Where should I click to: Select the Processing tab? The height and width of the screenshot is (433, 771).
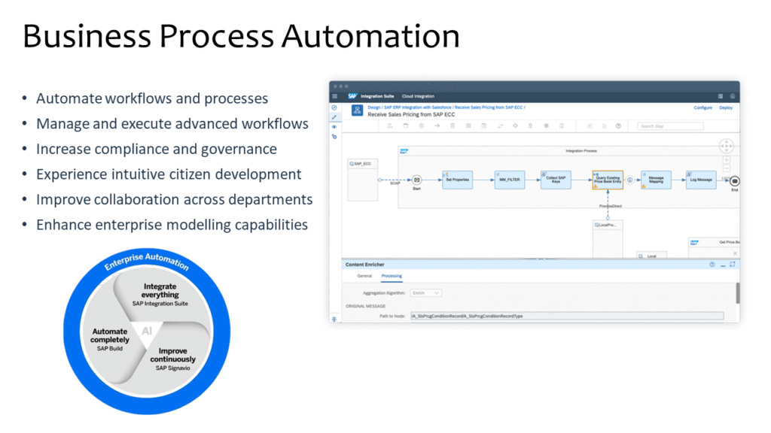[392, 276]
